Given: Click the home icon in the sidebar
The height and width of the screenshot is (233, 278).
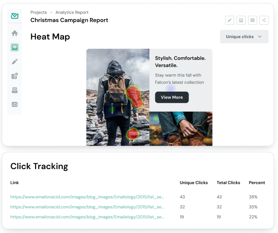Looking at the screenshot, I should [15, 33].
